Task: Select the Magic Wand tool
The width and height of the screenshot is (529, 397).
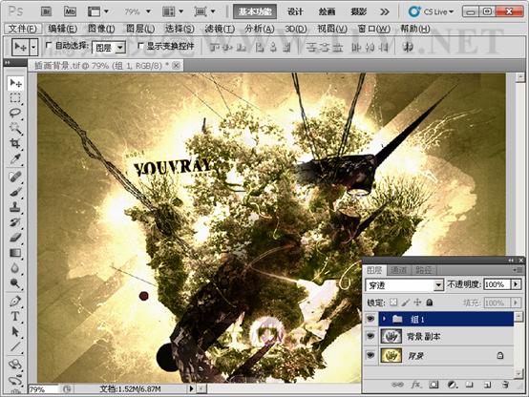Action: tap(15, 128)
